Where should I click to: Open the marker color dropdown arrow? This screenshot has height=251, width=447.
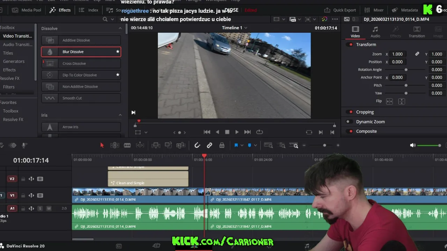(x=255, y=145)
